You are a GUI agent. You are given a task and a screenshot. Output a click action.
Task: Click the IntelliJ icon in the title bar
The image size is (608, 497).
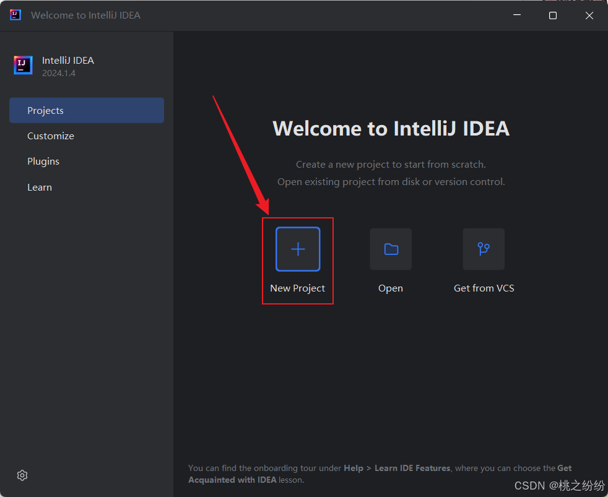click(15, 15)
